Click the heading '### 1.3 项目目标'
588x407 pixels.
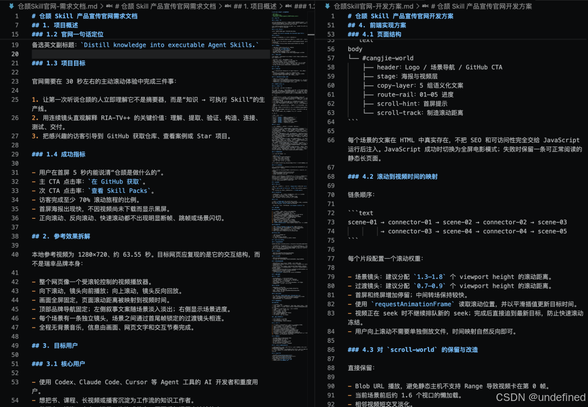click(58, 63)
